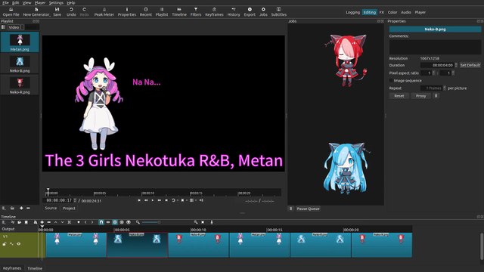Split clip at the playhead

(x=70, y=222)
